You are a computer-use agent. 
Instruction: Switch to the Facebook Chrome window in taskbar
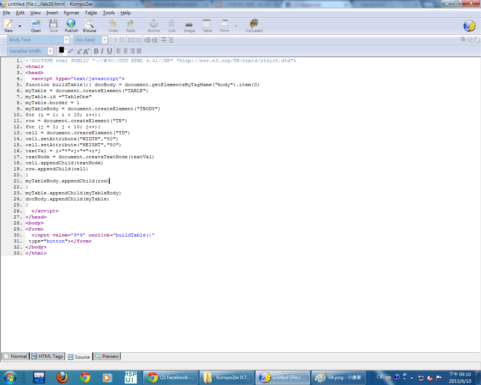point(171,377)
